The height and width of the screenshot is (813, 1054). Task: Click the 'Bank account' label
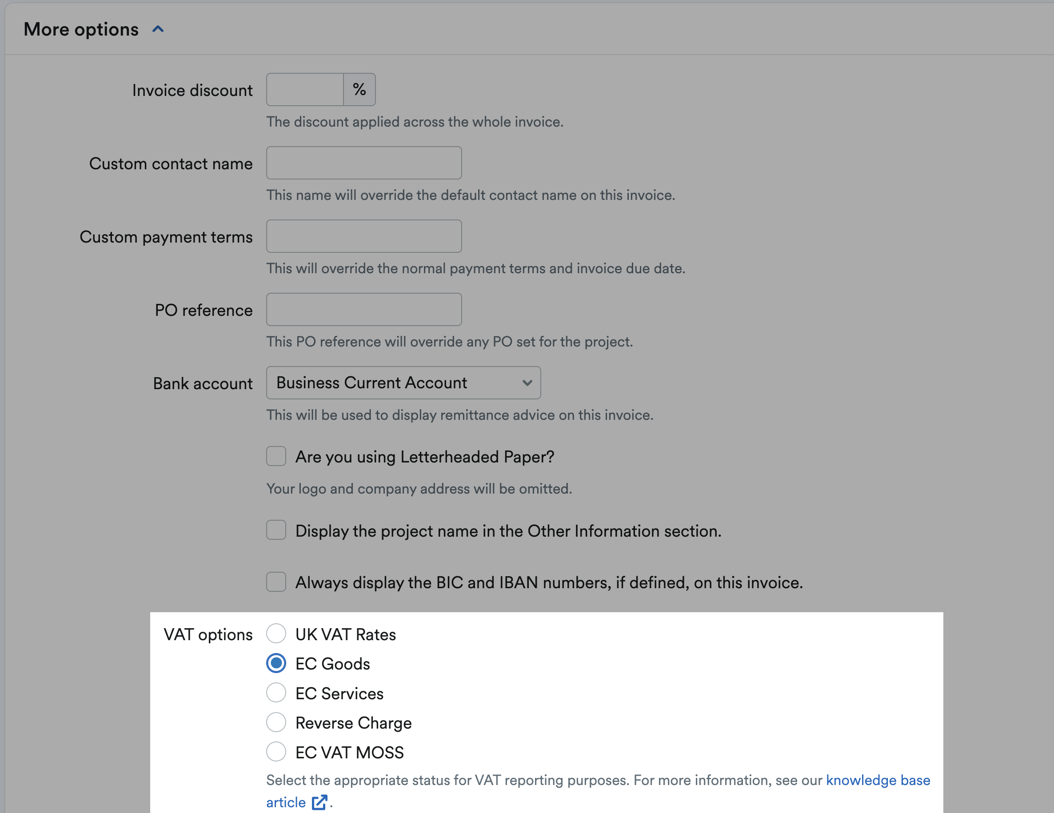point(203,384)
